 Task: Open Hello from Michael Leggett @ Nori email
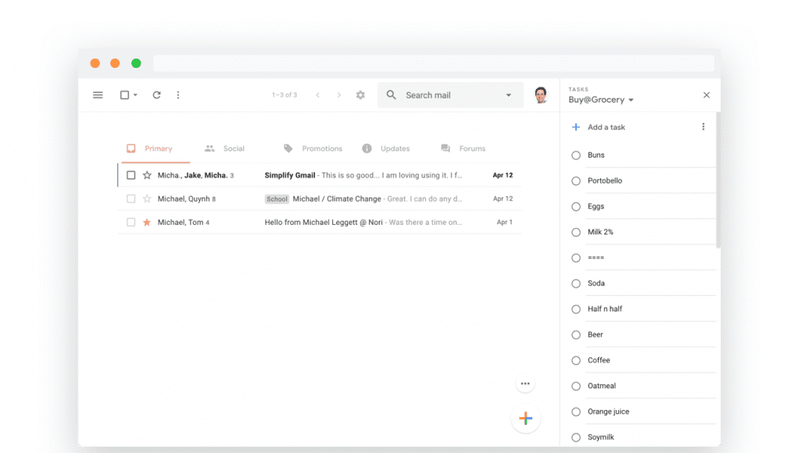point(324,222)
